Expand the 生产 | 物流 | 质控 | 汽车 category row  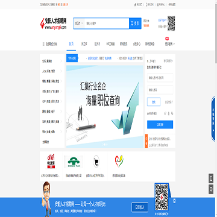[x=52, y=101]
